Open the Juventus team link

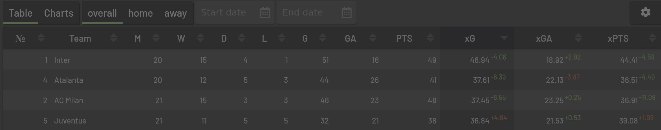tap(70, 121)
